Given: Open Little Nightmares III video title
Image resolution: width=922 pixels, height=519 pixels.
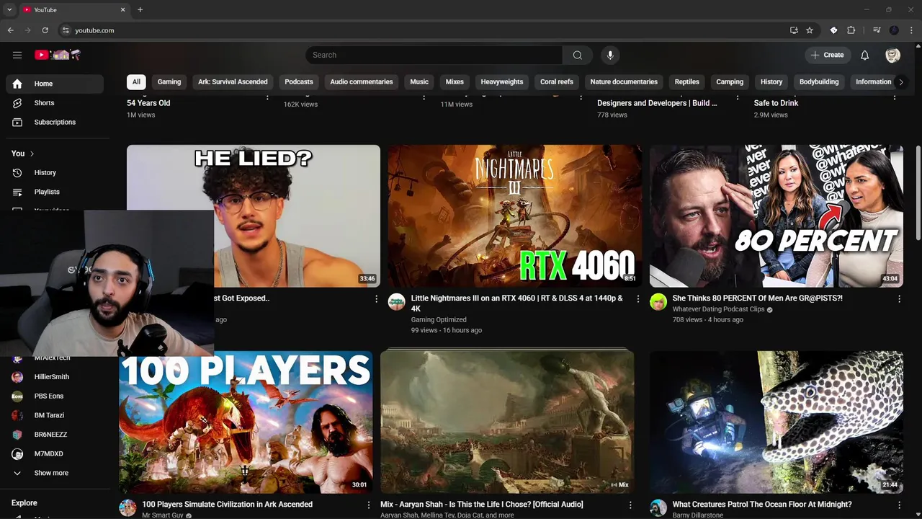Looking at the screenshot, I should pyautogui.click(x=517, y=303).
